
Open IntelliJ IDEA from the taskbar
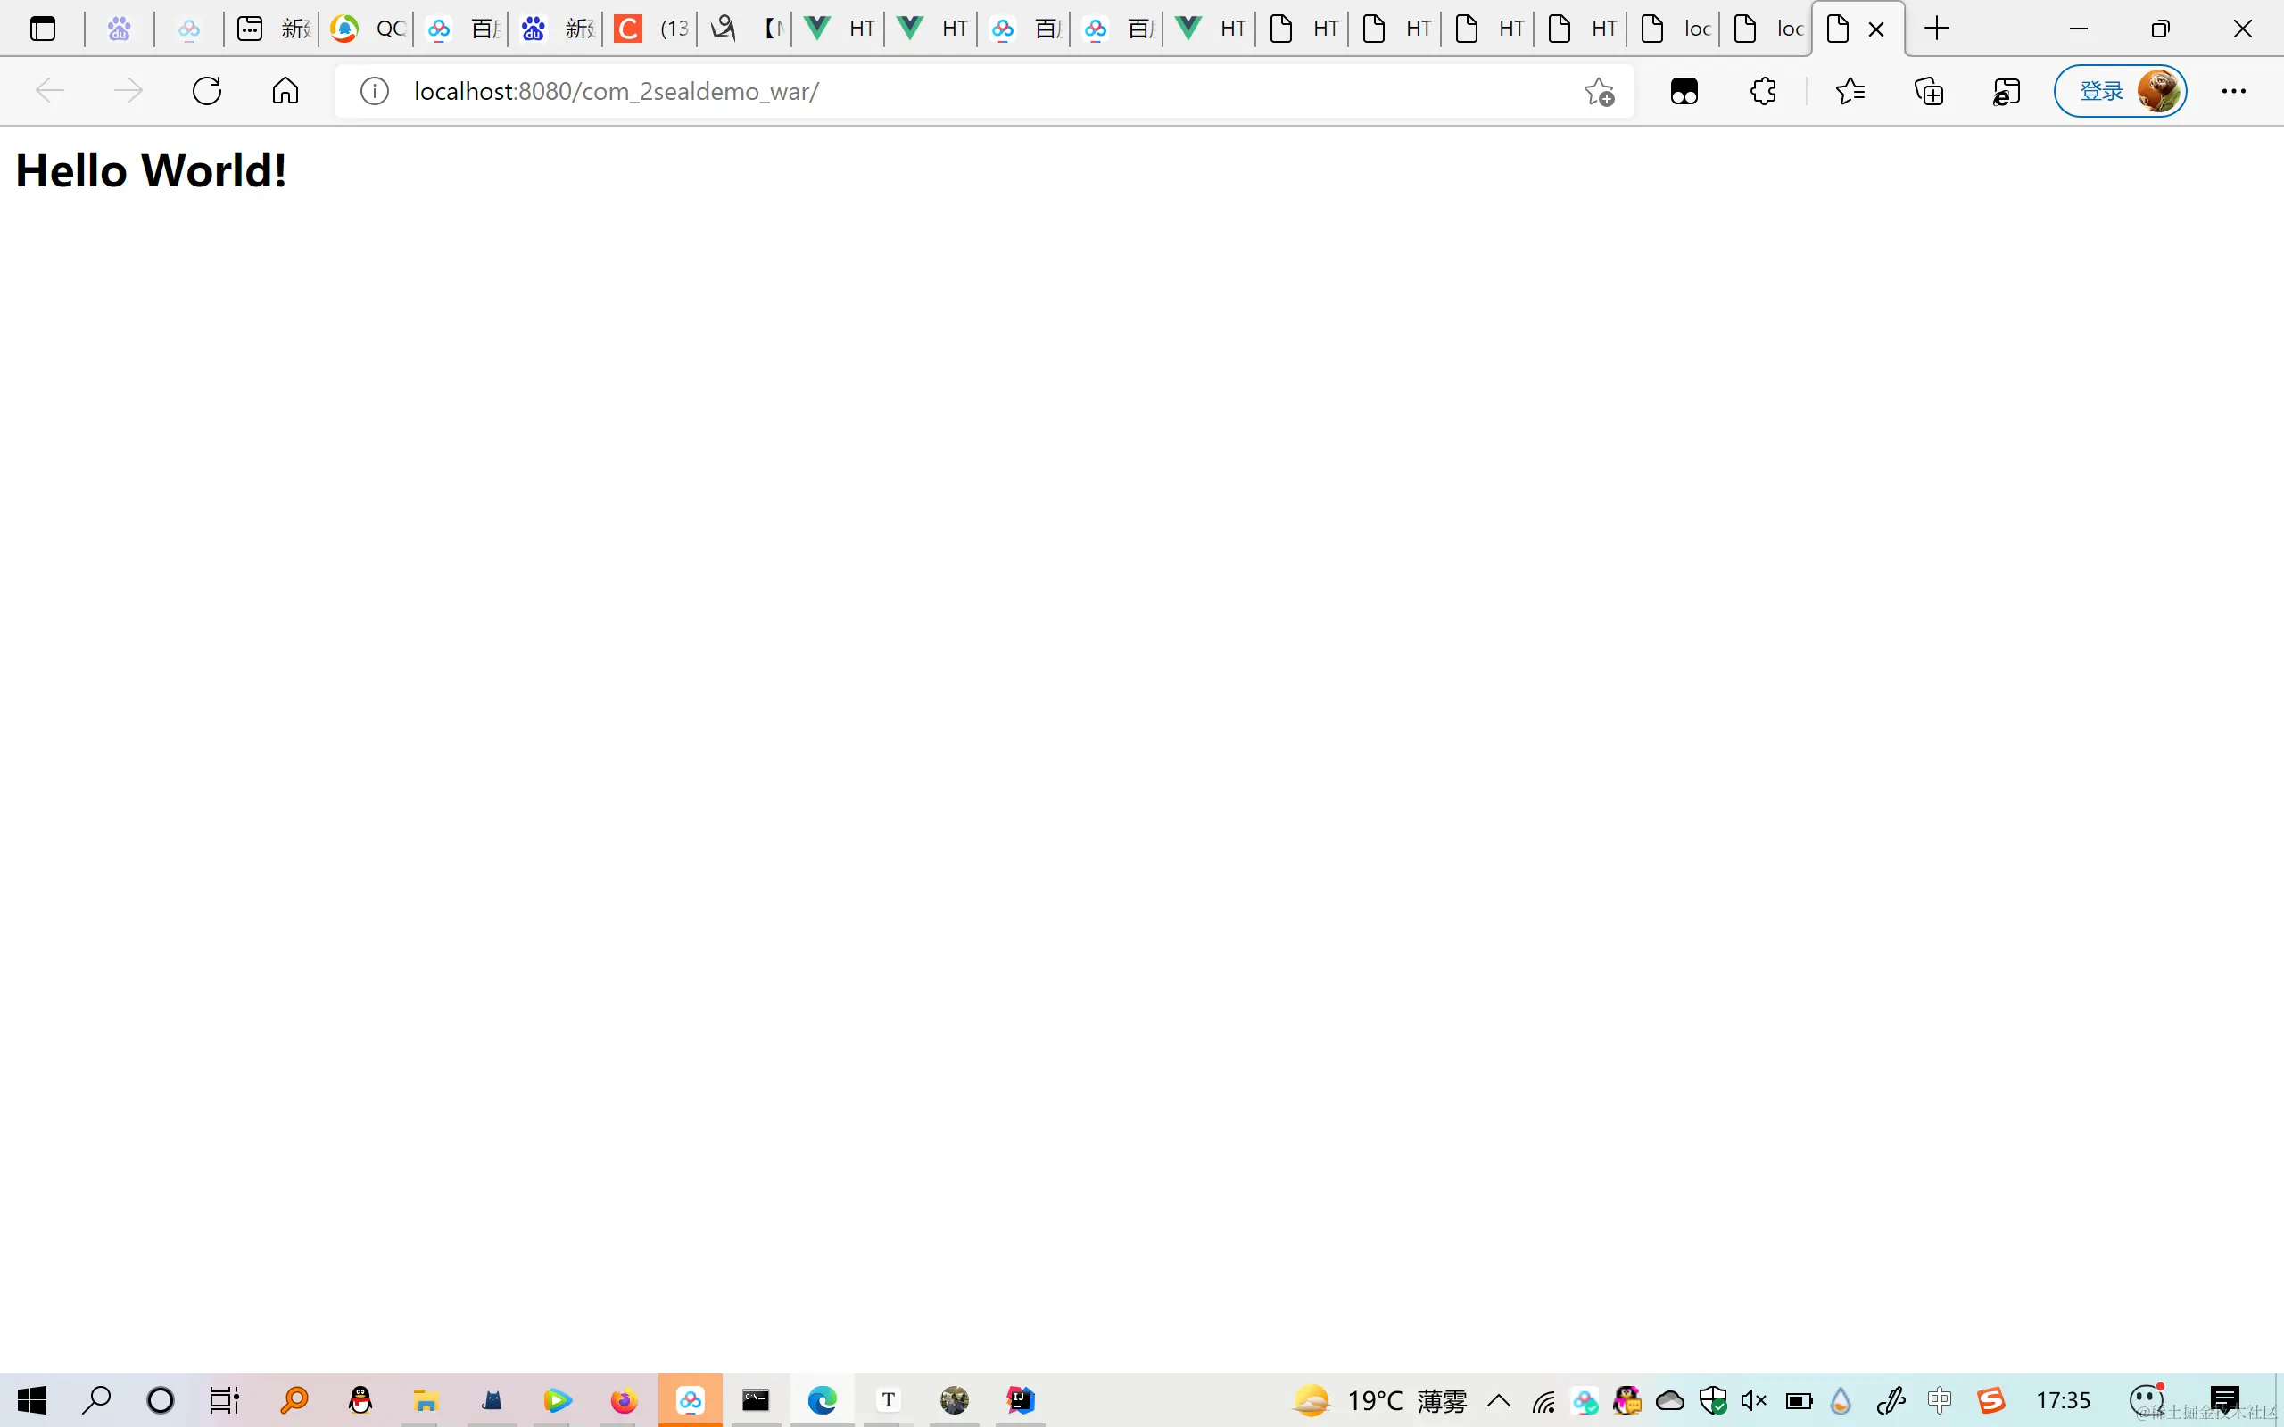point(1021,1399)
